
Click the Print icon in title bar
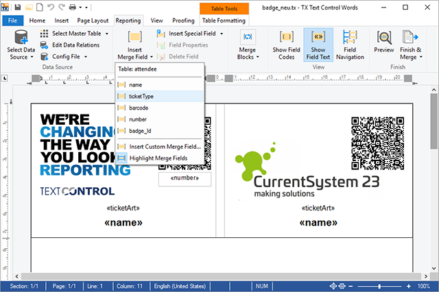tap(73, 7)
